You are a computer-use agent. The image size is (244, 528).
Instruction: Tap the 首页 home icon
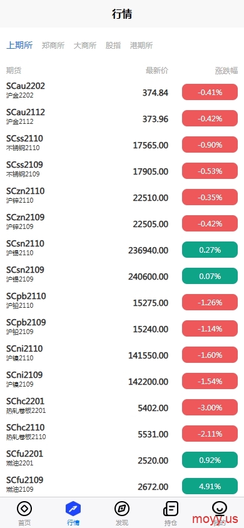click(x=24, y=509)
